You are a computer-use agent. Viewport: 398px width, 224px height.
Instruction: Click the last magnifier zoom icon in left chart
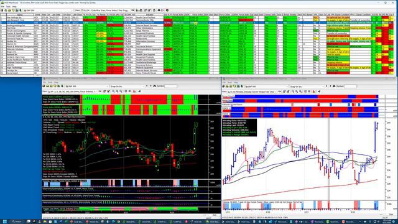tap(121, 91)
